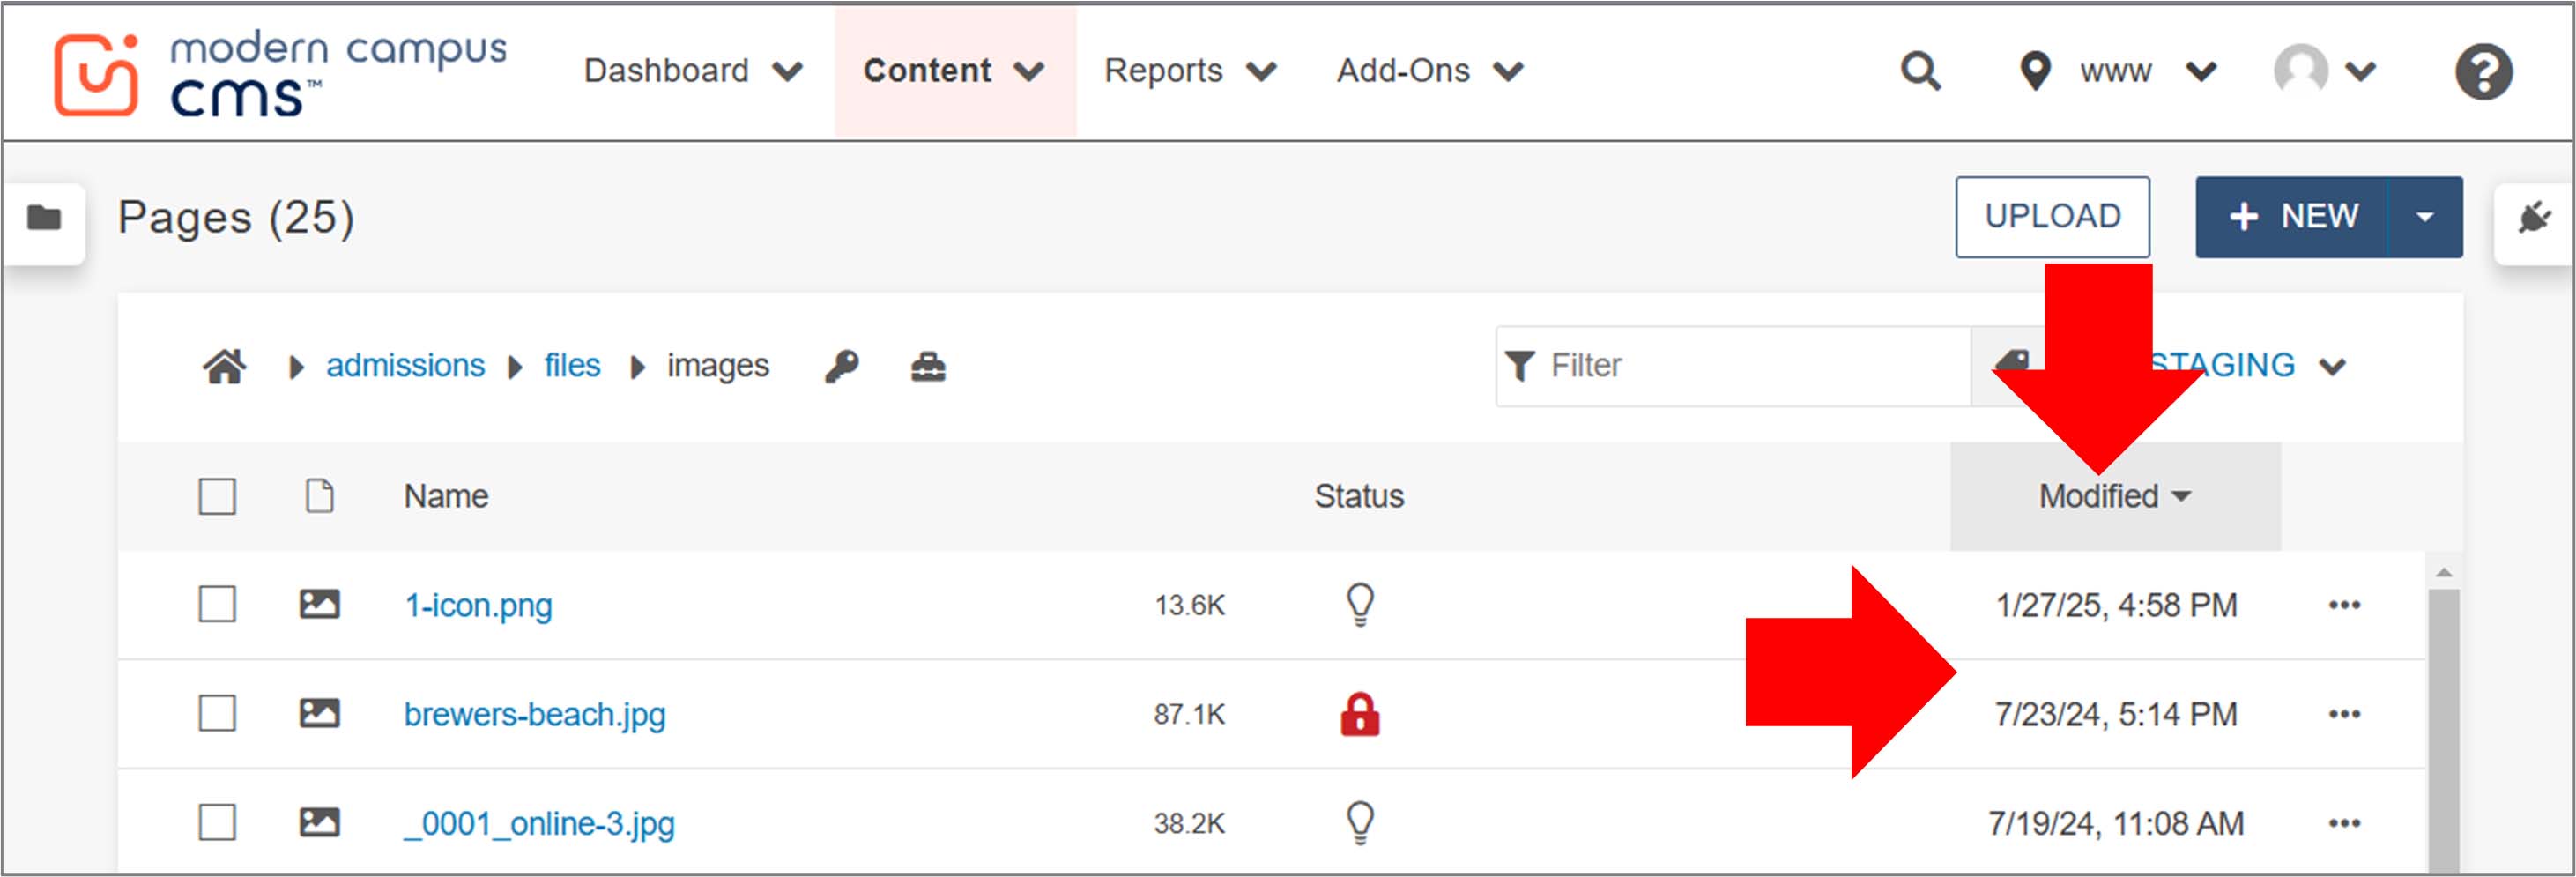The image size is (2576, 877).
Task: Click the search magnifier icon
Action: coord(1920,71)
